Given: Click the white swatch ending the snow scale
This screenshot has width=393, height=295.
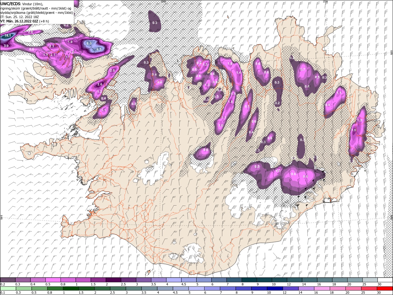Looking at the screenshot, I should tap(385, 280).
